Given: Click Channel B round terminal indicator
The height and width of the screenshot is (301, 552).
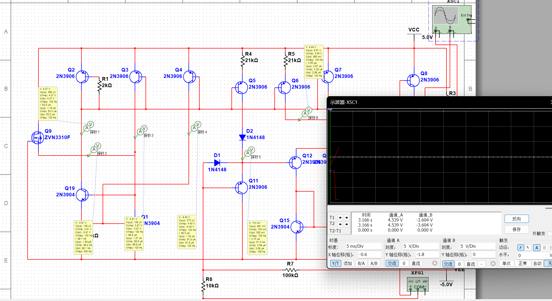Looking at the screenshot, I should click(493, 264).
